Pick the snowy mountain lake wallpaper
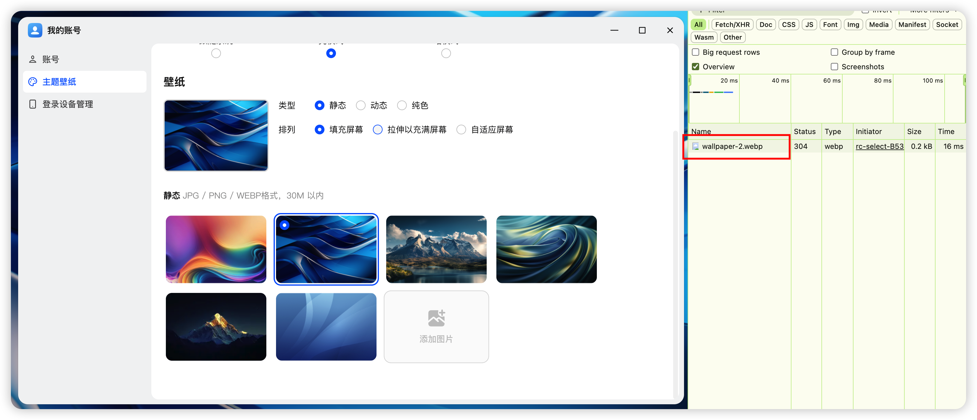The width and height of the screenshot is (977, 420). 436,249
